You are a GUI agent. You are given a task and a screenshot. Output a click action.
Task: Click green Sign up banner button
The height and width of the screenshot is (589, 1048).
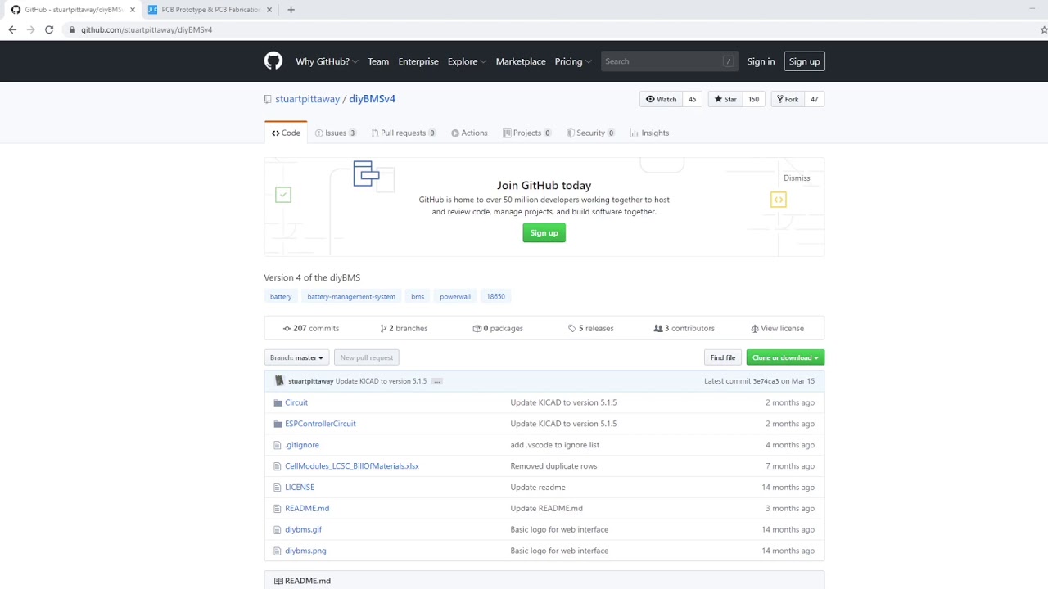pyautogui.click(x=544, y=233)
